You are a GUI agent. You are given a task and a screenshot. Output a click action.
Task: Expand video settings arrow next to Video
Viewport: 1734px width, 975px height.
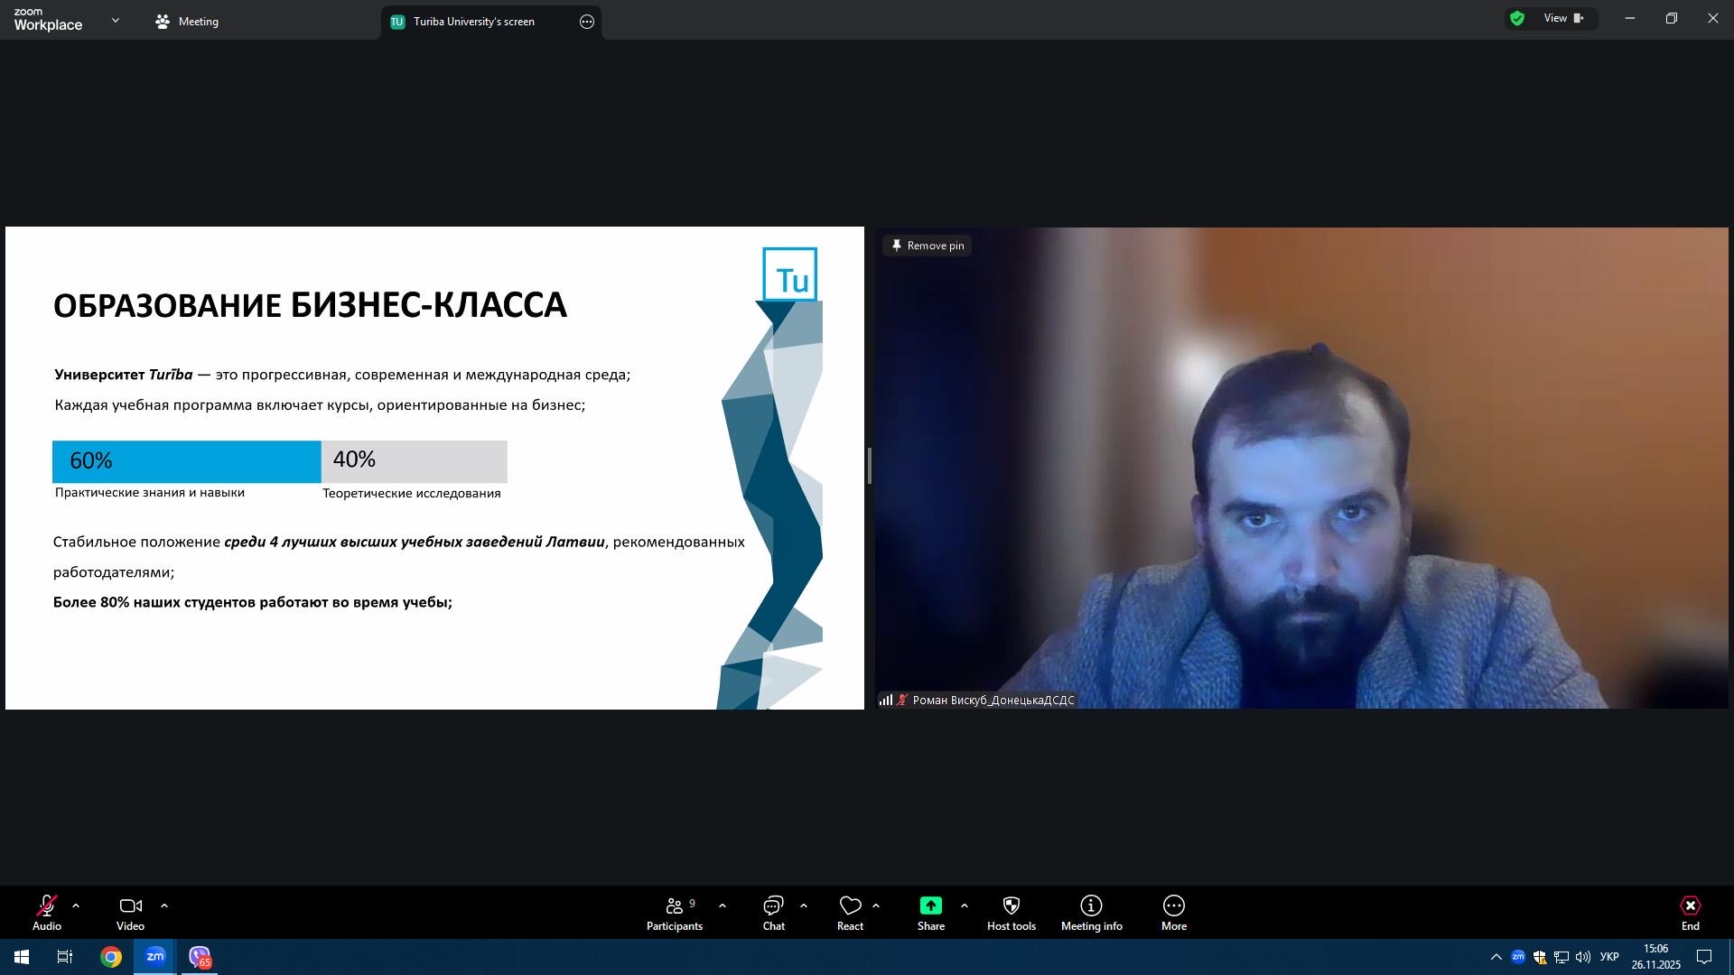pyautogui.click(x=164, y=905)
